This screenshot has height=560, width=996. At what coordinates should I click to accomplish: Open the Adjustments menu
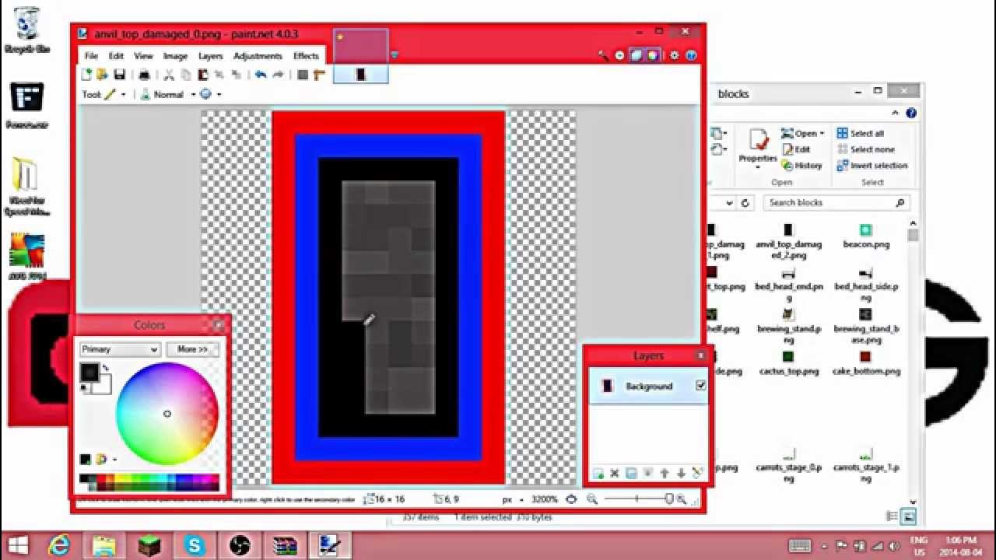258,56
